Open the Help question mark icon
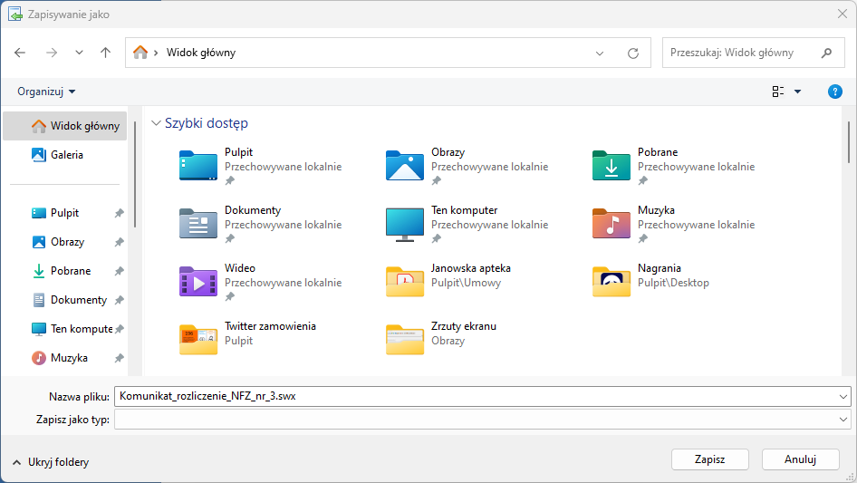The image size is (857, 483). (835, 92)
